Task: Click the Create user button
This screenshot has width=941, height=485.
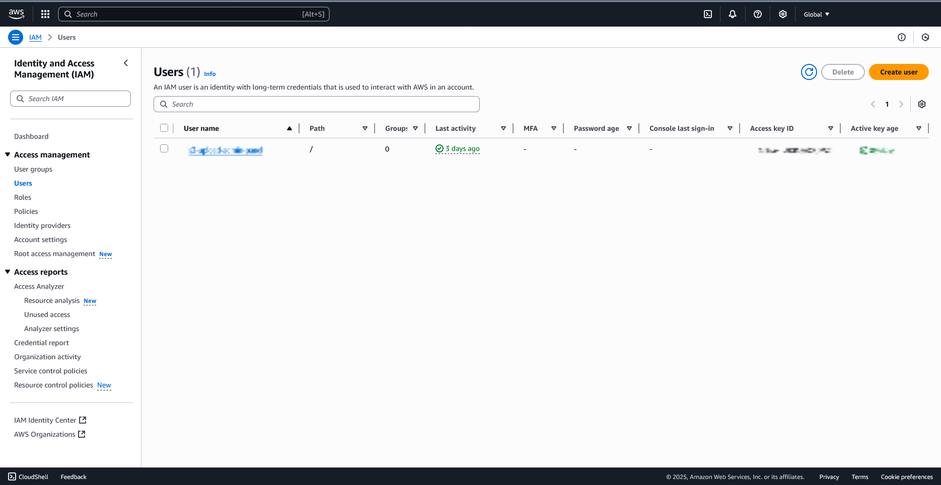Action: (x=899, y=72)
